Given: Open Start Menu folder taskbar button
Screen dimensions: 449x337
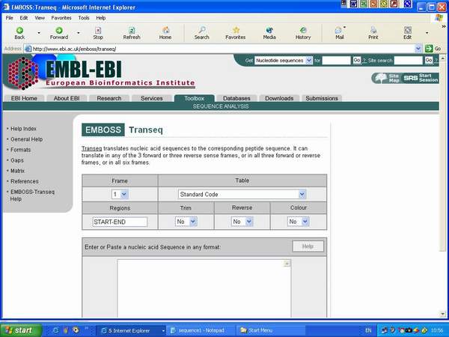Looking at the screenshot, I should click(x=271, y=330).
